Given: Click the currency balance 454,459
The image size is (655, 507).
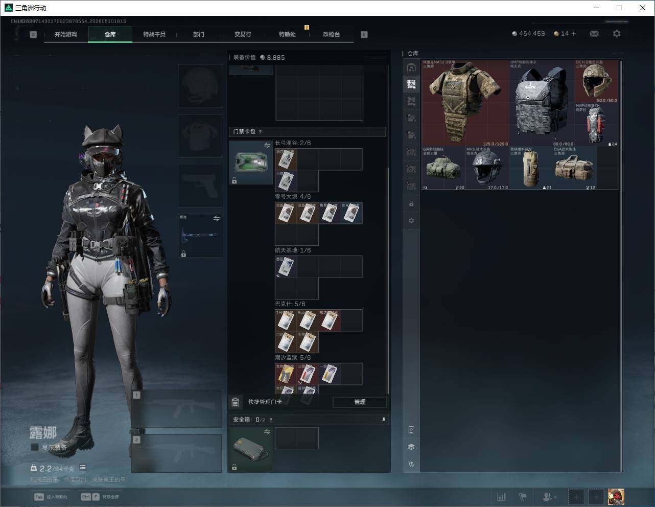Looking at the screenshot, I should click(528, 34).
